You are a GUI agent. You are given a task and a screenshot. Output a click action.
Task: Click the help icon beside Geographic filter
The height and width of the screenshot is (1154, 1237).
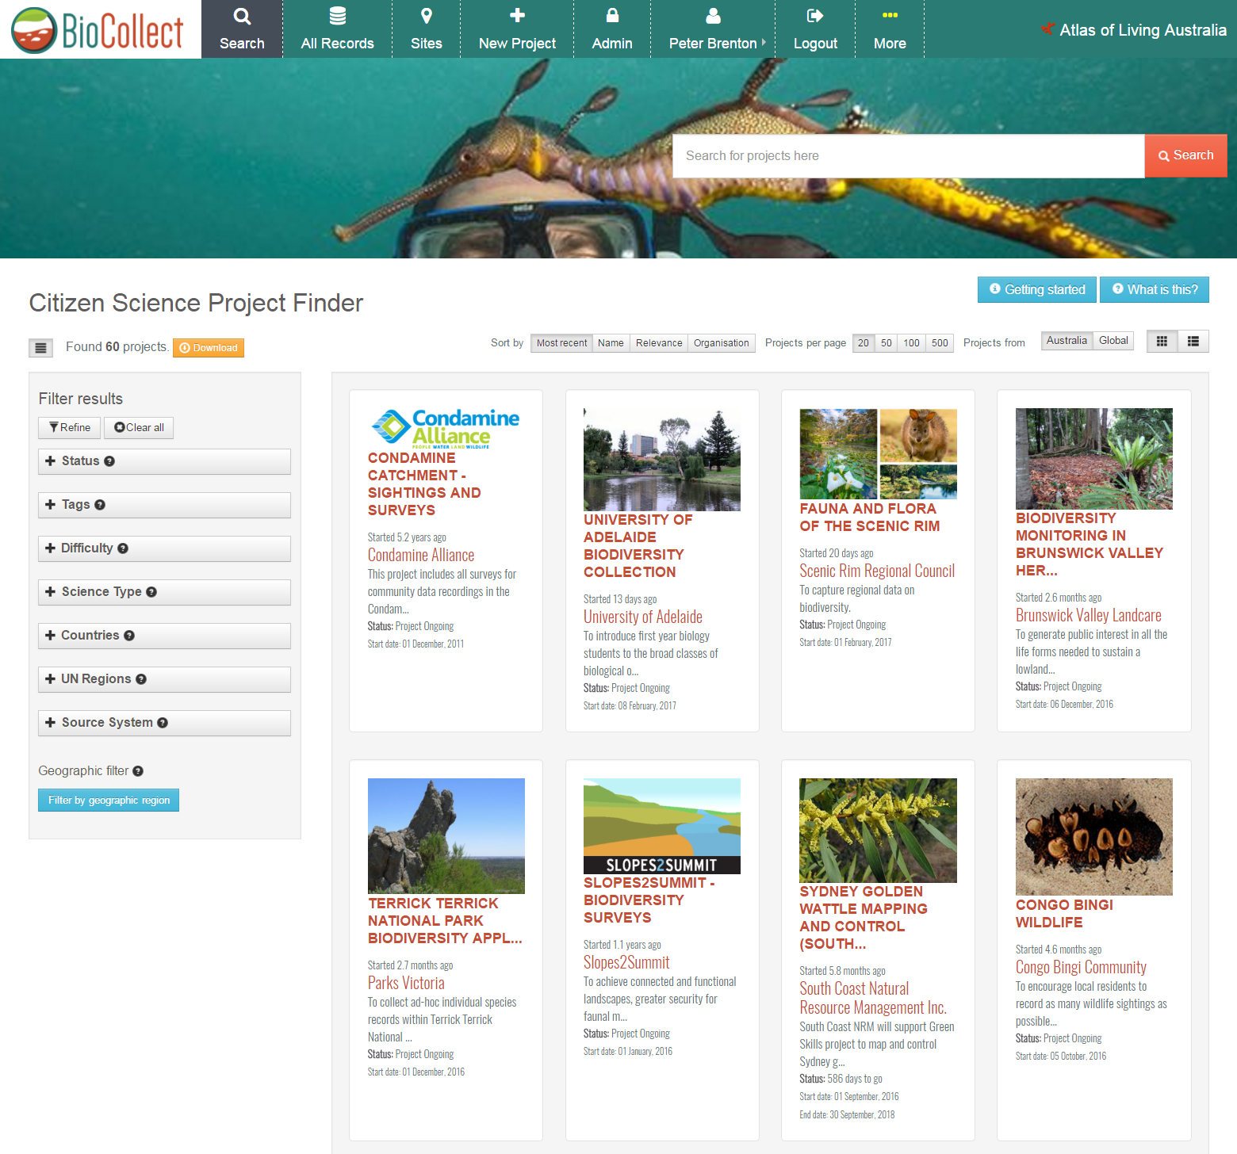pos(138,771)
